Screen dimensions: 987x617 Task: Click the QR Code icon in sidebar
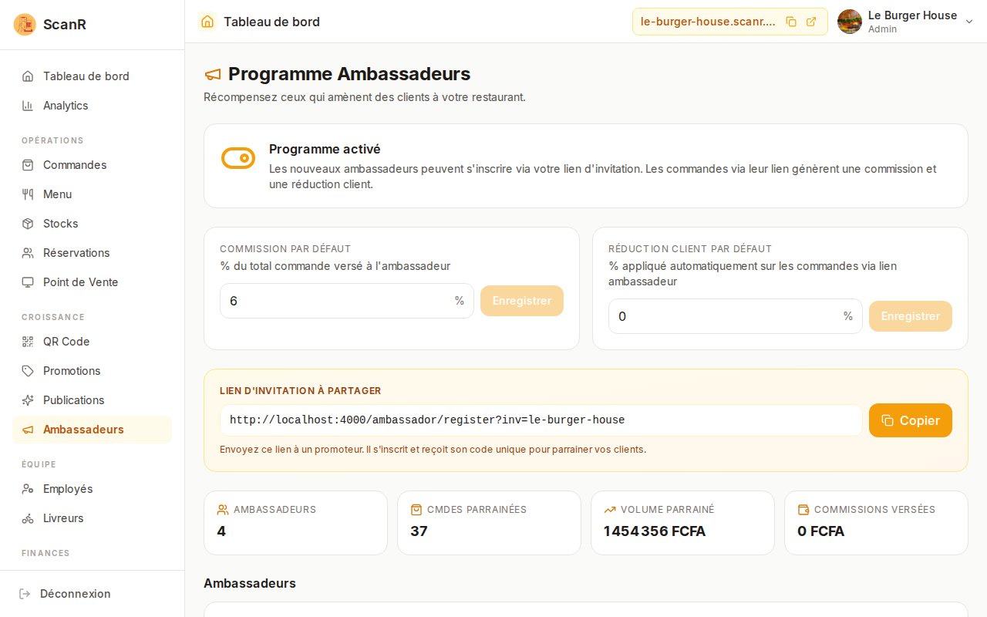(28, 342)
